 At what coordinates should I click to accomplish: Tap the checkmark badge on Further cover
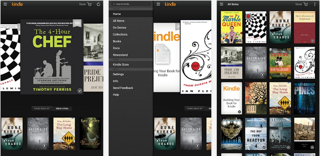[239, 147]
